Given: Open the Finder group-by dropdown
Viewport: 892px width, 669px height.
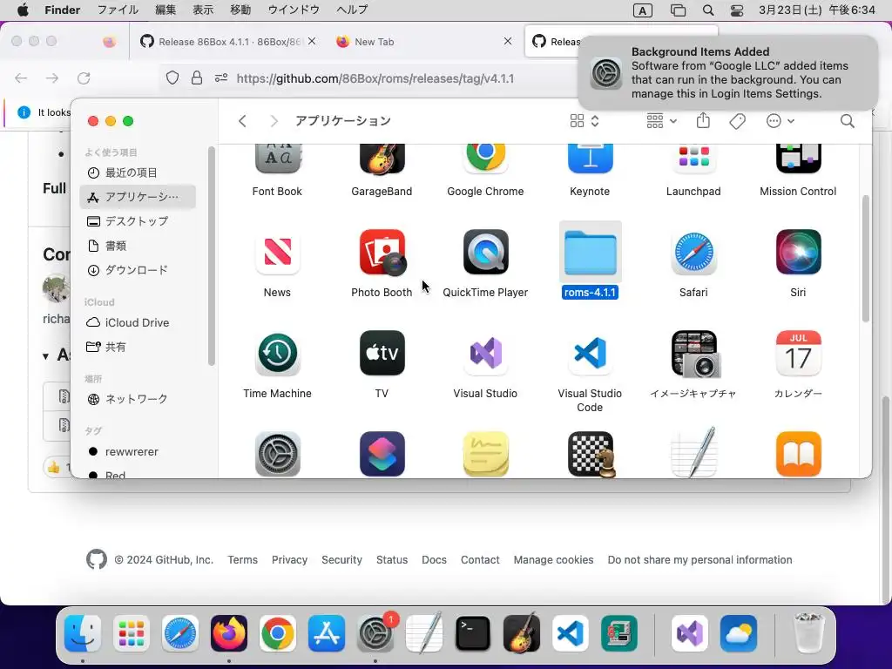Looking at the screenshot, I should click(661, 120).
